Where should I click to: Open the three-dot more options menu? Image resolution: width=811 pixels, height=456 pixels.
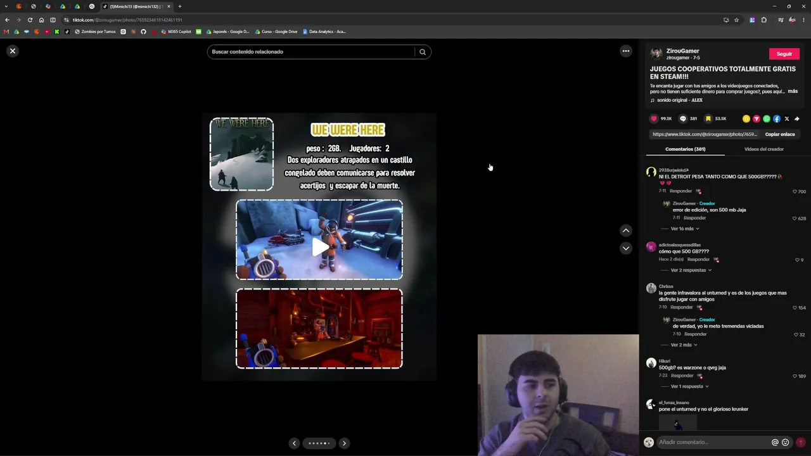[626, 51]
